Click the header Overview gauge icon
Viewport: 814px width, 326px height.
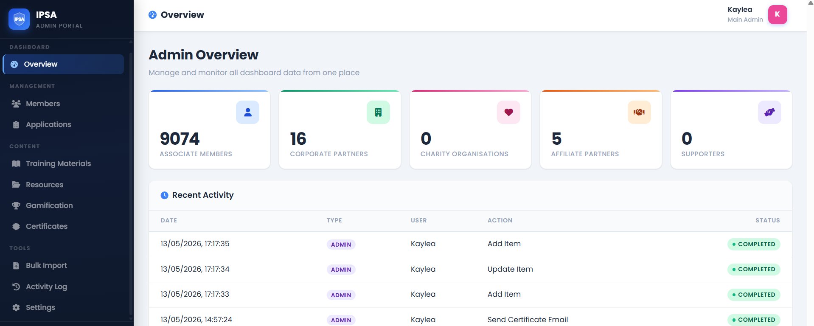pos(152,15)
